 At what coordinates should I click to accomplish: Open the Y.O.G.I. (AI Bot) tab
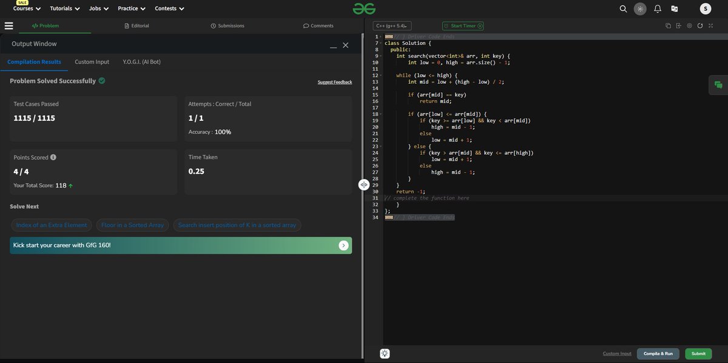tap(141, 62)
